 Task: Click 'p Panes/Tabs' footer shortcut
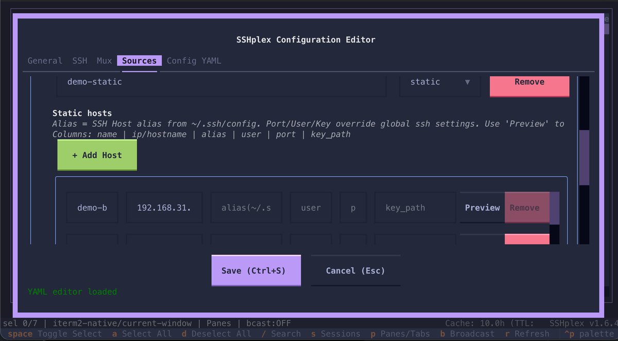tap(400, 334)
